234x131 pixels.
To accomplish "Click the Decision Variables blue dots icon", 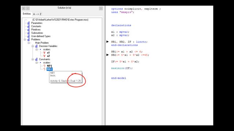I will click(36, 46).
